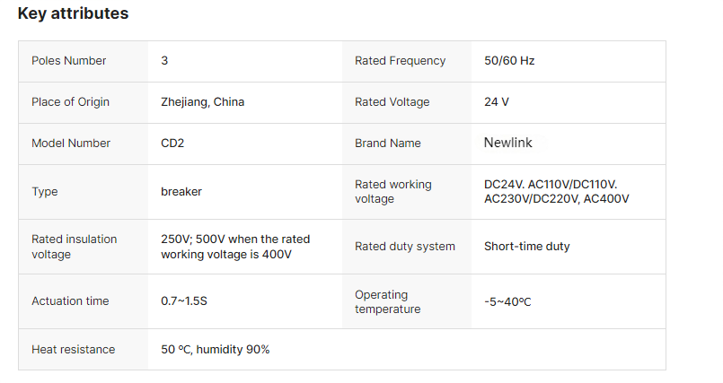This screenshot has width=723, height=383.
Task: Click the 24 V rated voltage value
Action: coord(497,102)
